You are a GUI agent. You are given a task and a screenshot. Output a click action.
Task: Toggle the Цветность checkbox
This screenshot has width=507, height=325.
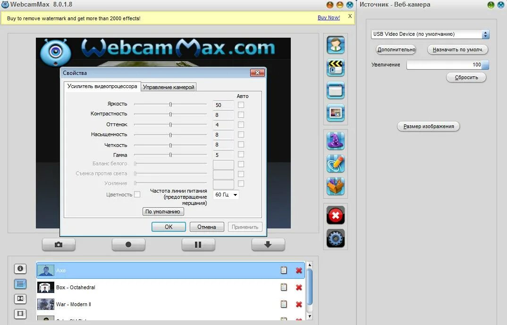click(x=137, y=194)
